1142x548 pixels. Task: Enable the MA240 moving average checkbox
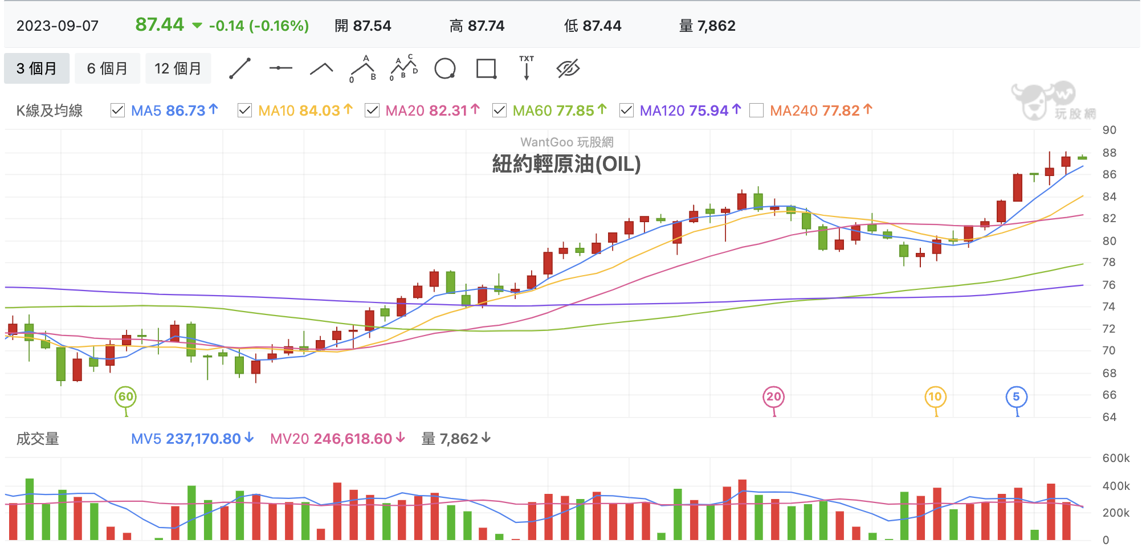(756, 111)
